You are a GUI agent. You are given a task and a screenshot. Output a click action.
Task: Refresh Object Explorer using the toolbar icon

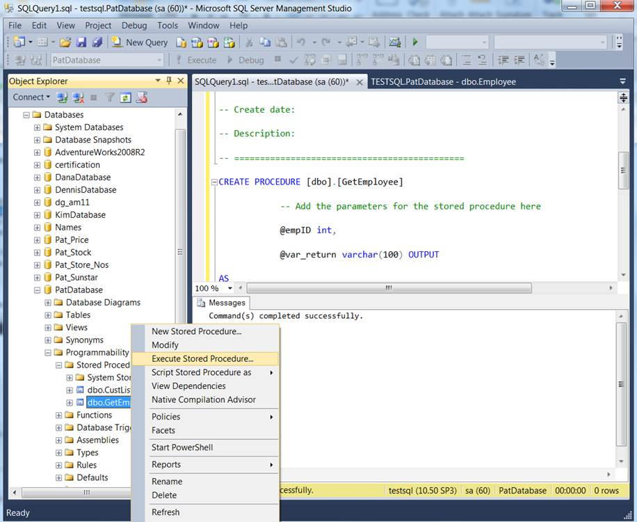coord(125,97)
